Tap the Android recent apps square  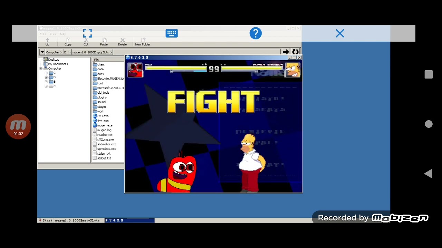[429, 74]
